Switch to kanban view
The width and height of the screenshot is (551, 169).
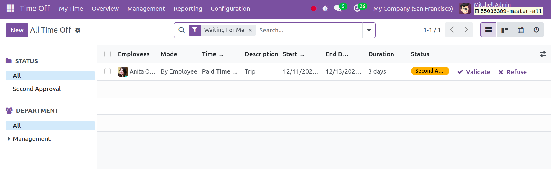point(505,30)
